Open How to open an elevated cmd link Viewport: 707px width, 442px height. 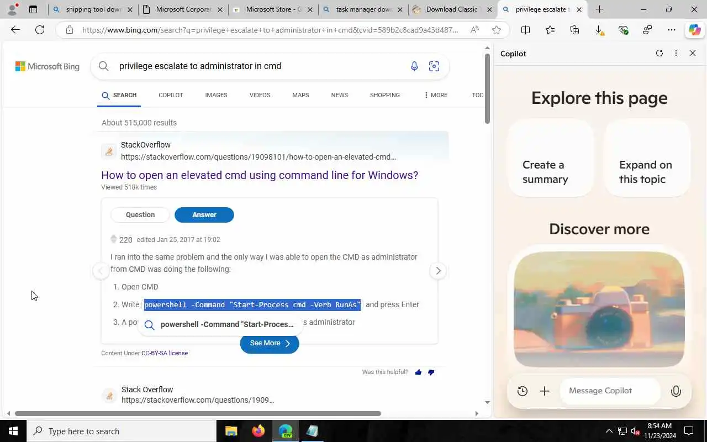[x=260, y=175]
